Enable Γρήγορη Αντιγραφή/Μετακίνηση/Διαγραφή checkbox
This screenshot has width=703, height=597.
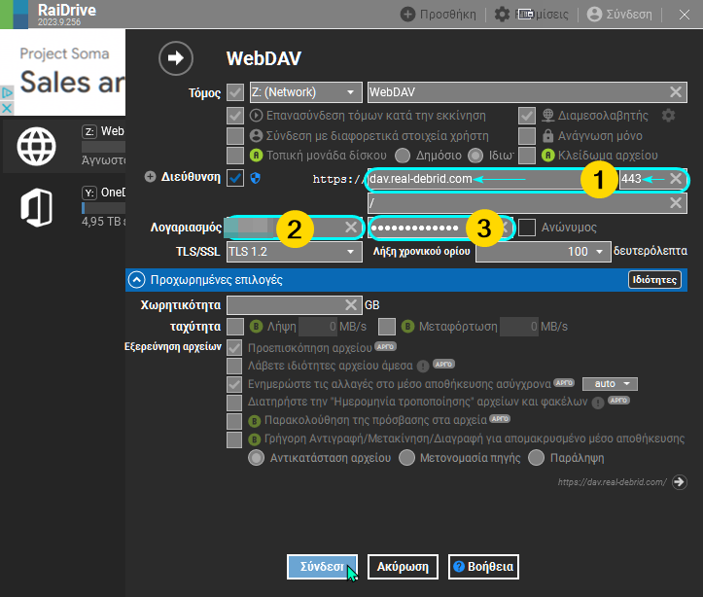(234, 439)
